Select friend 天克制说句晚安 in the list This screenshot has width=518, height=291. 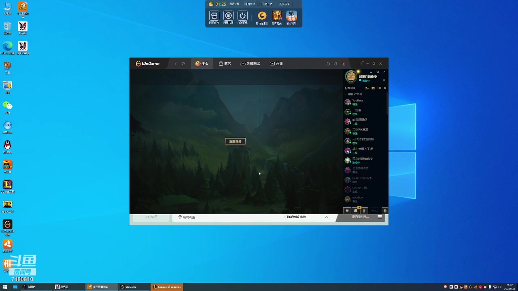click(x=365, y=160)
